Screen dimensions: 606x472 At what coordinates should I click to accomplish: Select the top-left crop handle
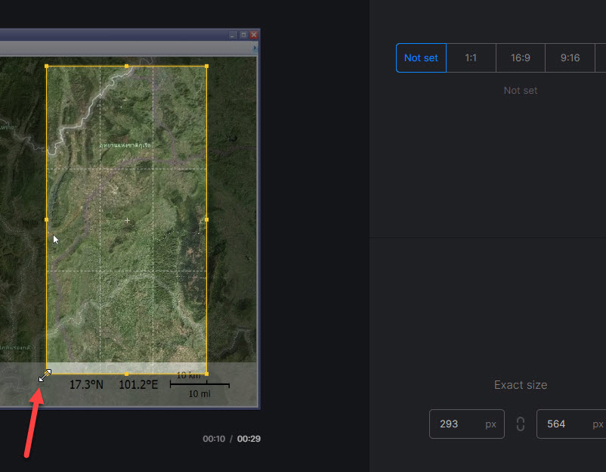tap(48, 66)
